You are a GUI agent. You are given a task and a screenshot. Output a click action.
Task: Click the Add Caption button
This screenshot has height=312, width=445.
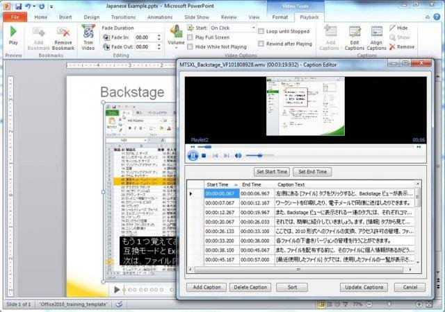(x=207, y=287)
